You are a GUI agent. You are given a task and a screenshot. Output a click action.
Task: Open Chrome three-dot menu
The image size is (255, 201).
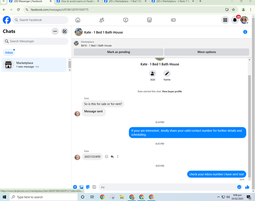click(250, 10)
